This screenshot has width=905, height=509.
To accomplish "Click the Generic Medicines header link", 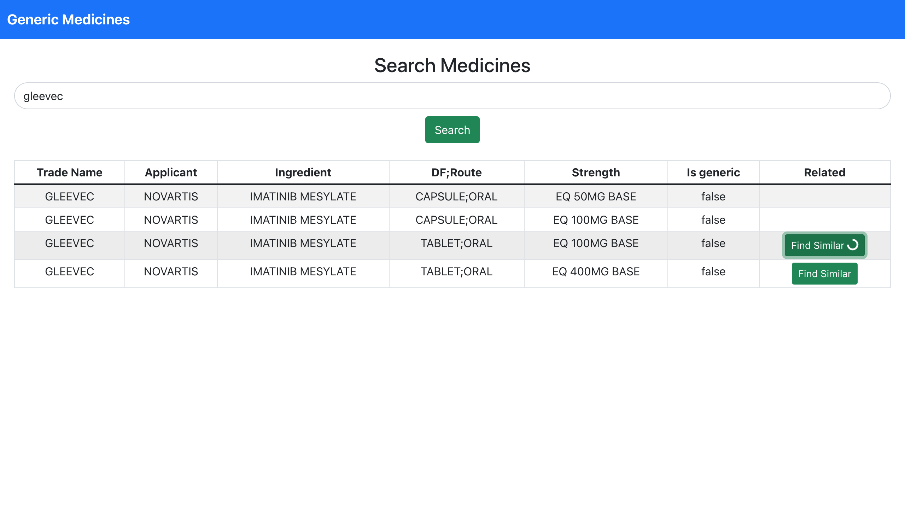I will coord(68,19).
